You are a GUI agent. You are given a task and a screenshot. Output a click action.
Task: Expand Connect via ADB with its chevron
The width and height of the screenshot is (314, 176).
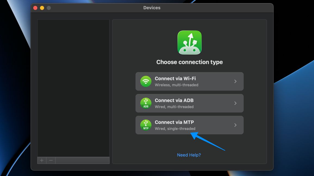pos(235,103)
